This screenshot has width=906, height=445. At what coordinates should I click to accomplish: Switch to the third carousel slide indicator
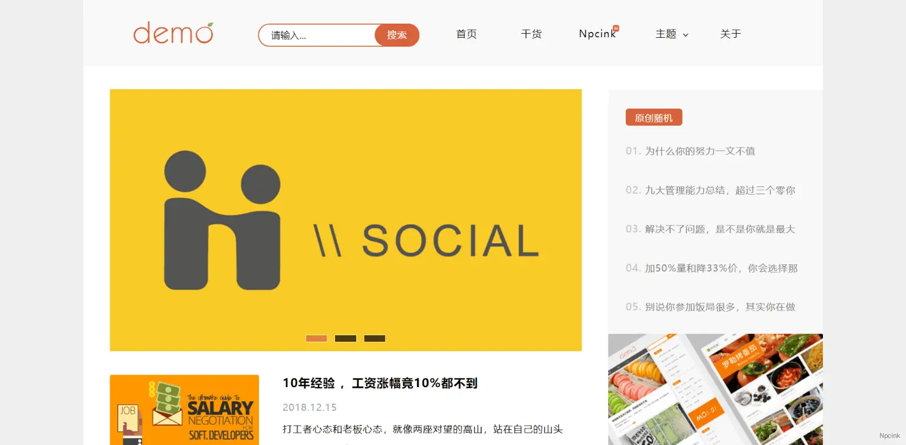coord(375,338)
